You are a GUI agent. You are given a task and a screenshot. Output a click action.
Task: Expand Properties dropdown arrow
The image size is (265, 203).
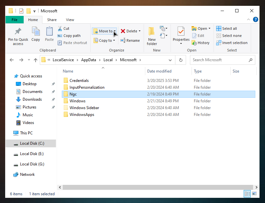[x=181, y=44]
